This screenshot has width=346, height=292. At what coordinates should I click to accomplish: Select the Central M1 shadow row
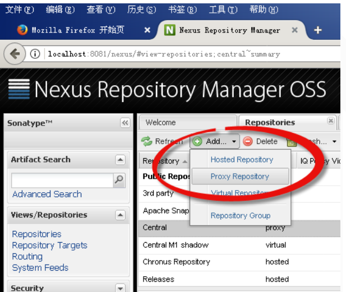click(x=239, y=245)
